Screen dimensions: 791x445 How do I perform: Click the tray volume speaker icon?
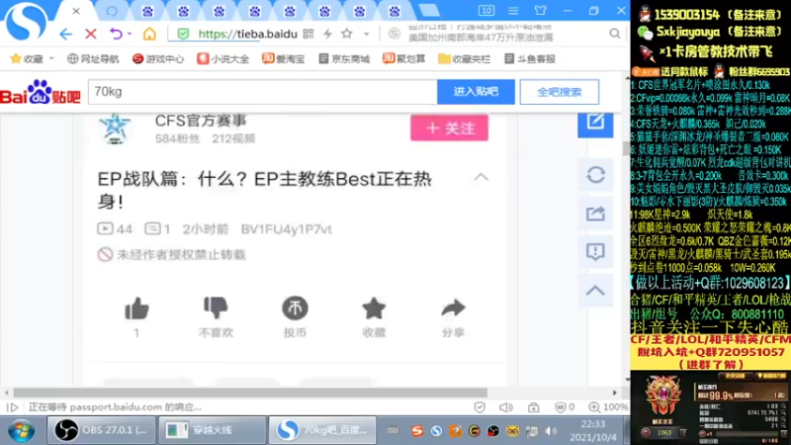(551, 431)
